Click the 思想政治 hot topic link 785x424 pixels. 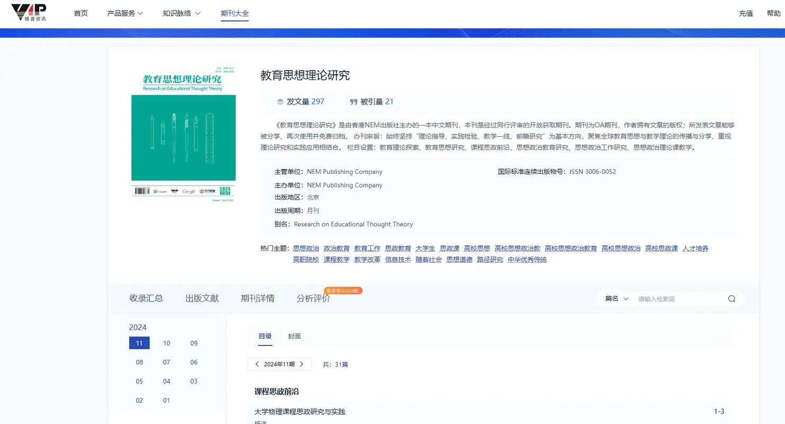pyautogui.click(x=306, y=248)
